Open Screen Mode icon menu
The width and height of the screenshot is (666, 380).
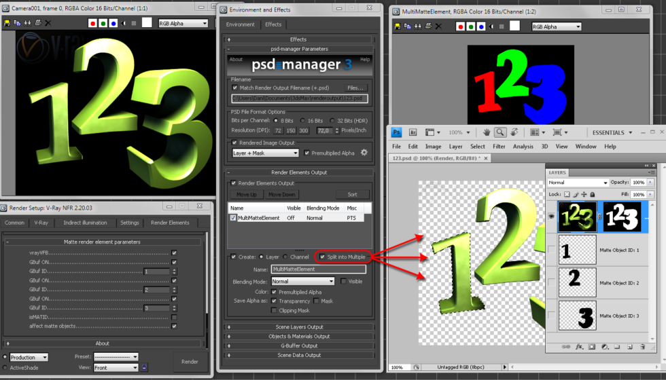(x=560, y=132)
